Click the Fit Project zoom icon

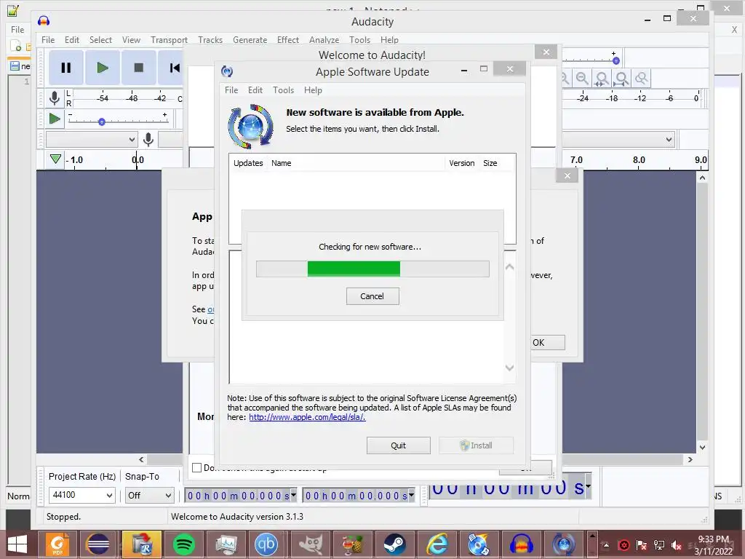click(621, 78)
